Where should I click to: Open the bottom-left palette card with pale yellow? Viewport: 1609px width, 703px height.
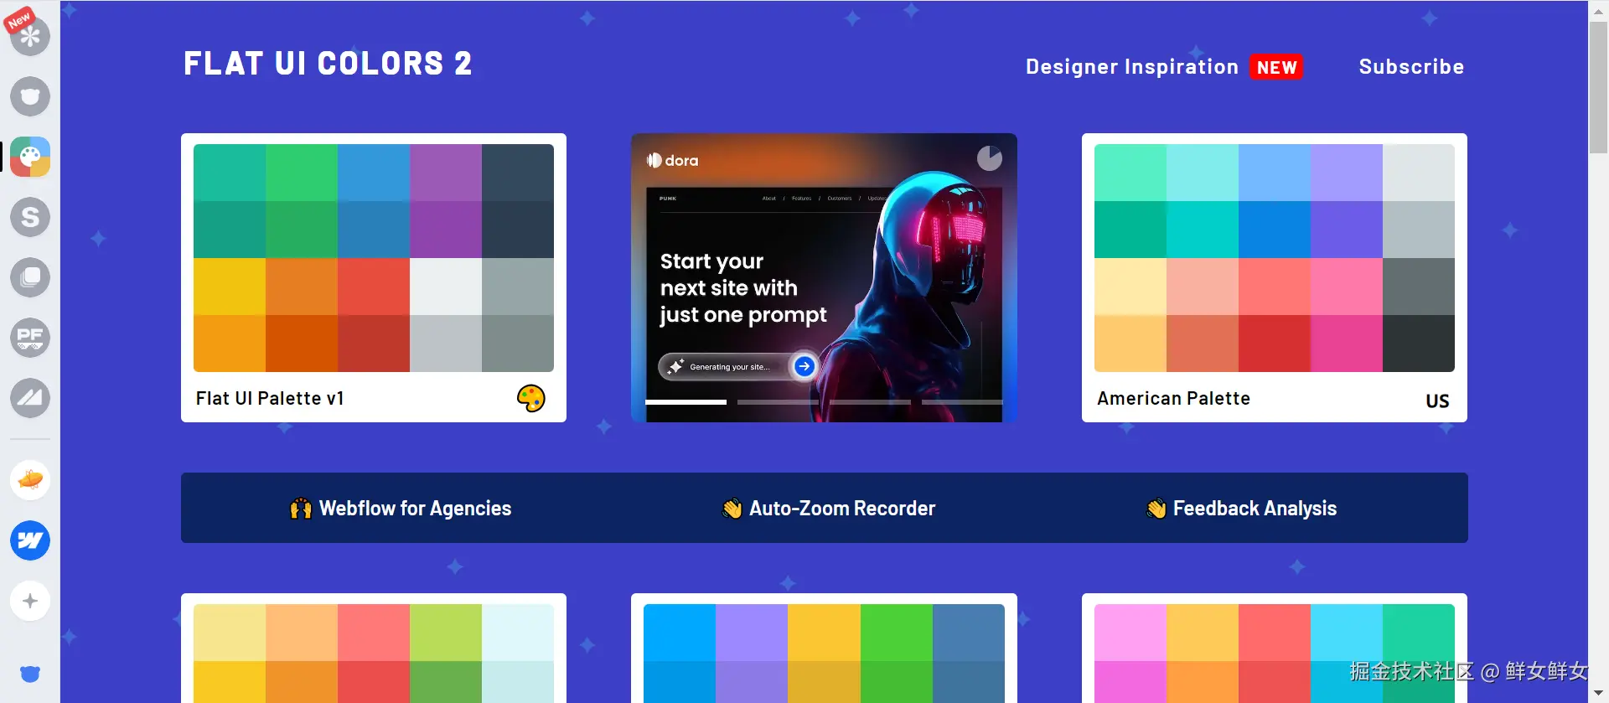374,649
